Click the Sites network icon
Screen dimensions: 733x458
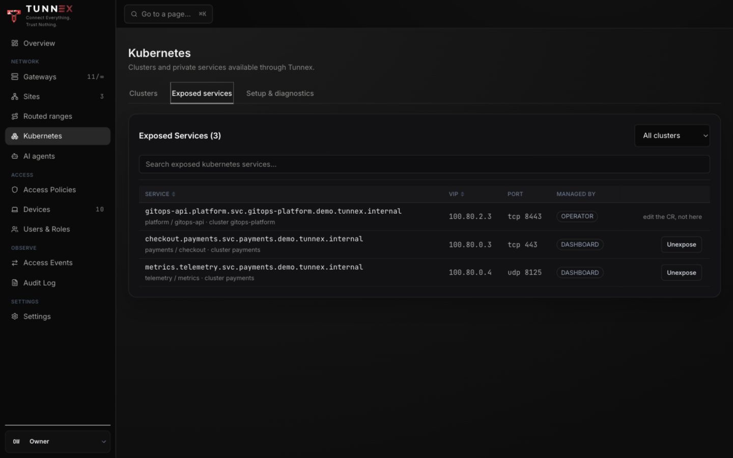pos(15,97)
